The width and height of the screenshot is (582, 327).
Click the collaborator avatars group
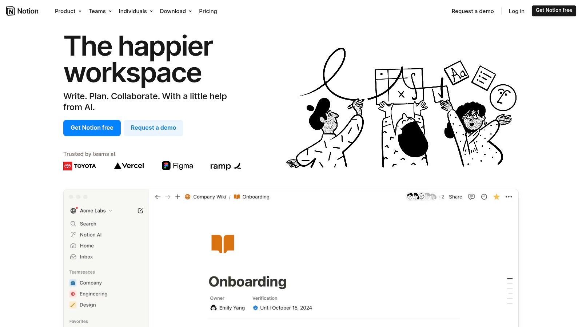(x=422, y=197)
